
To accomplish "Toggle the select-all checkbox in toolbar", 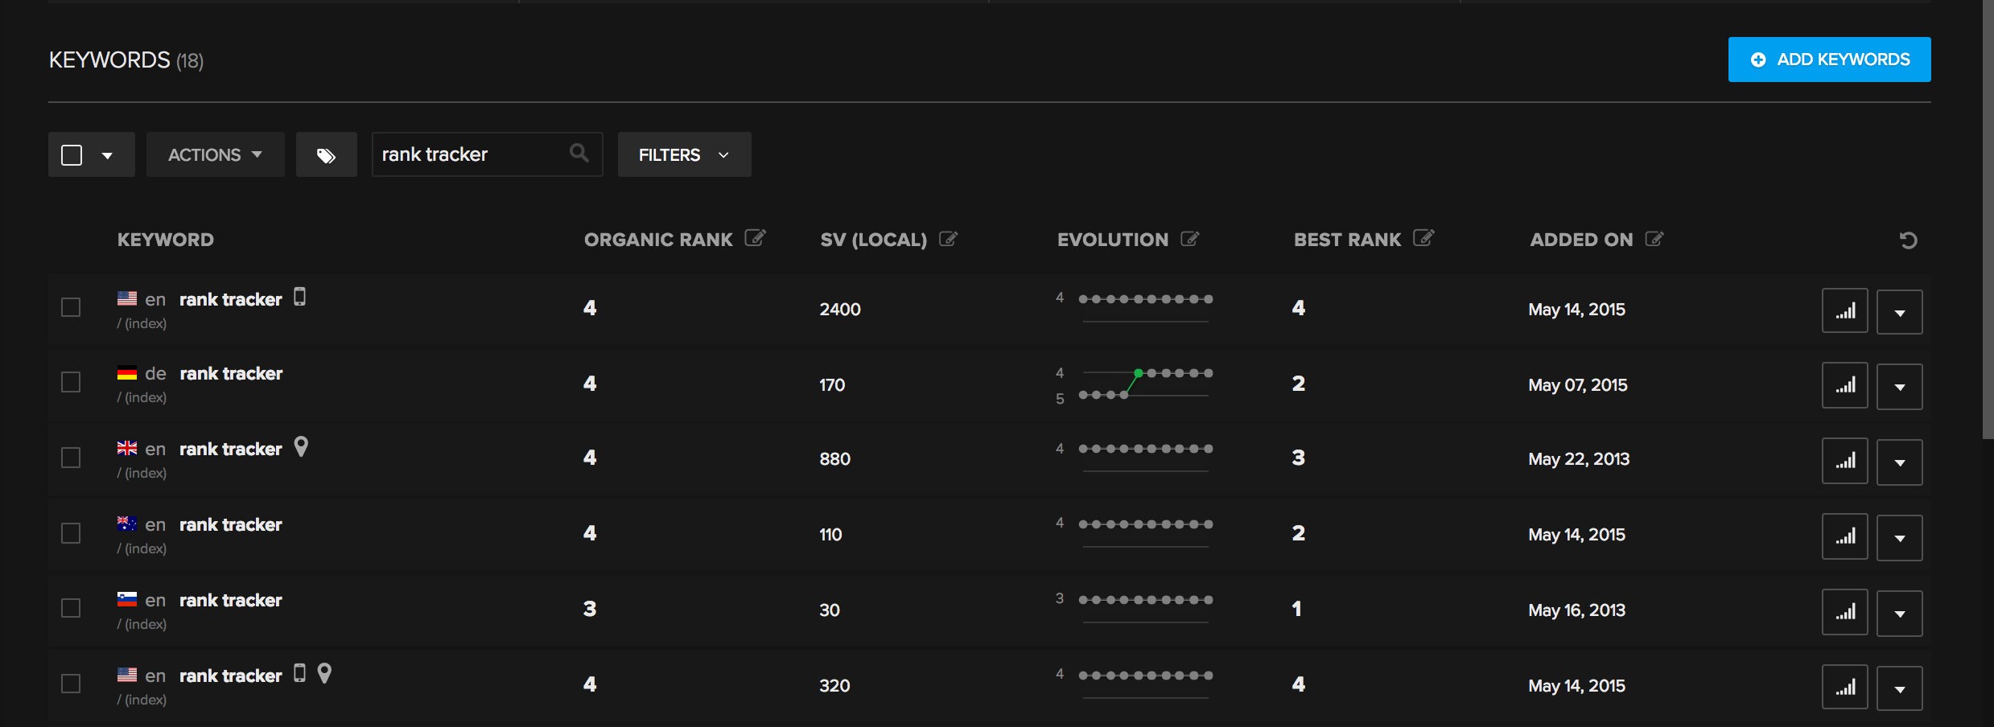I will (x=72, y=155).
